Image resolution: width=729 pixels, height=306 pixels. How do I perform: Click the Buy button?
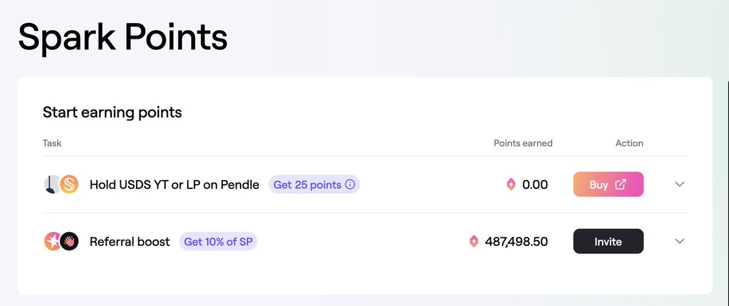pyautogui.click(x=608, y=184)
